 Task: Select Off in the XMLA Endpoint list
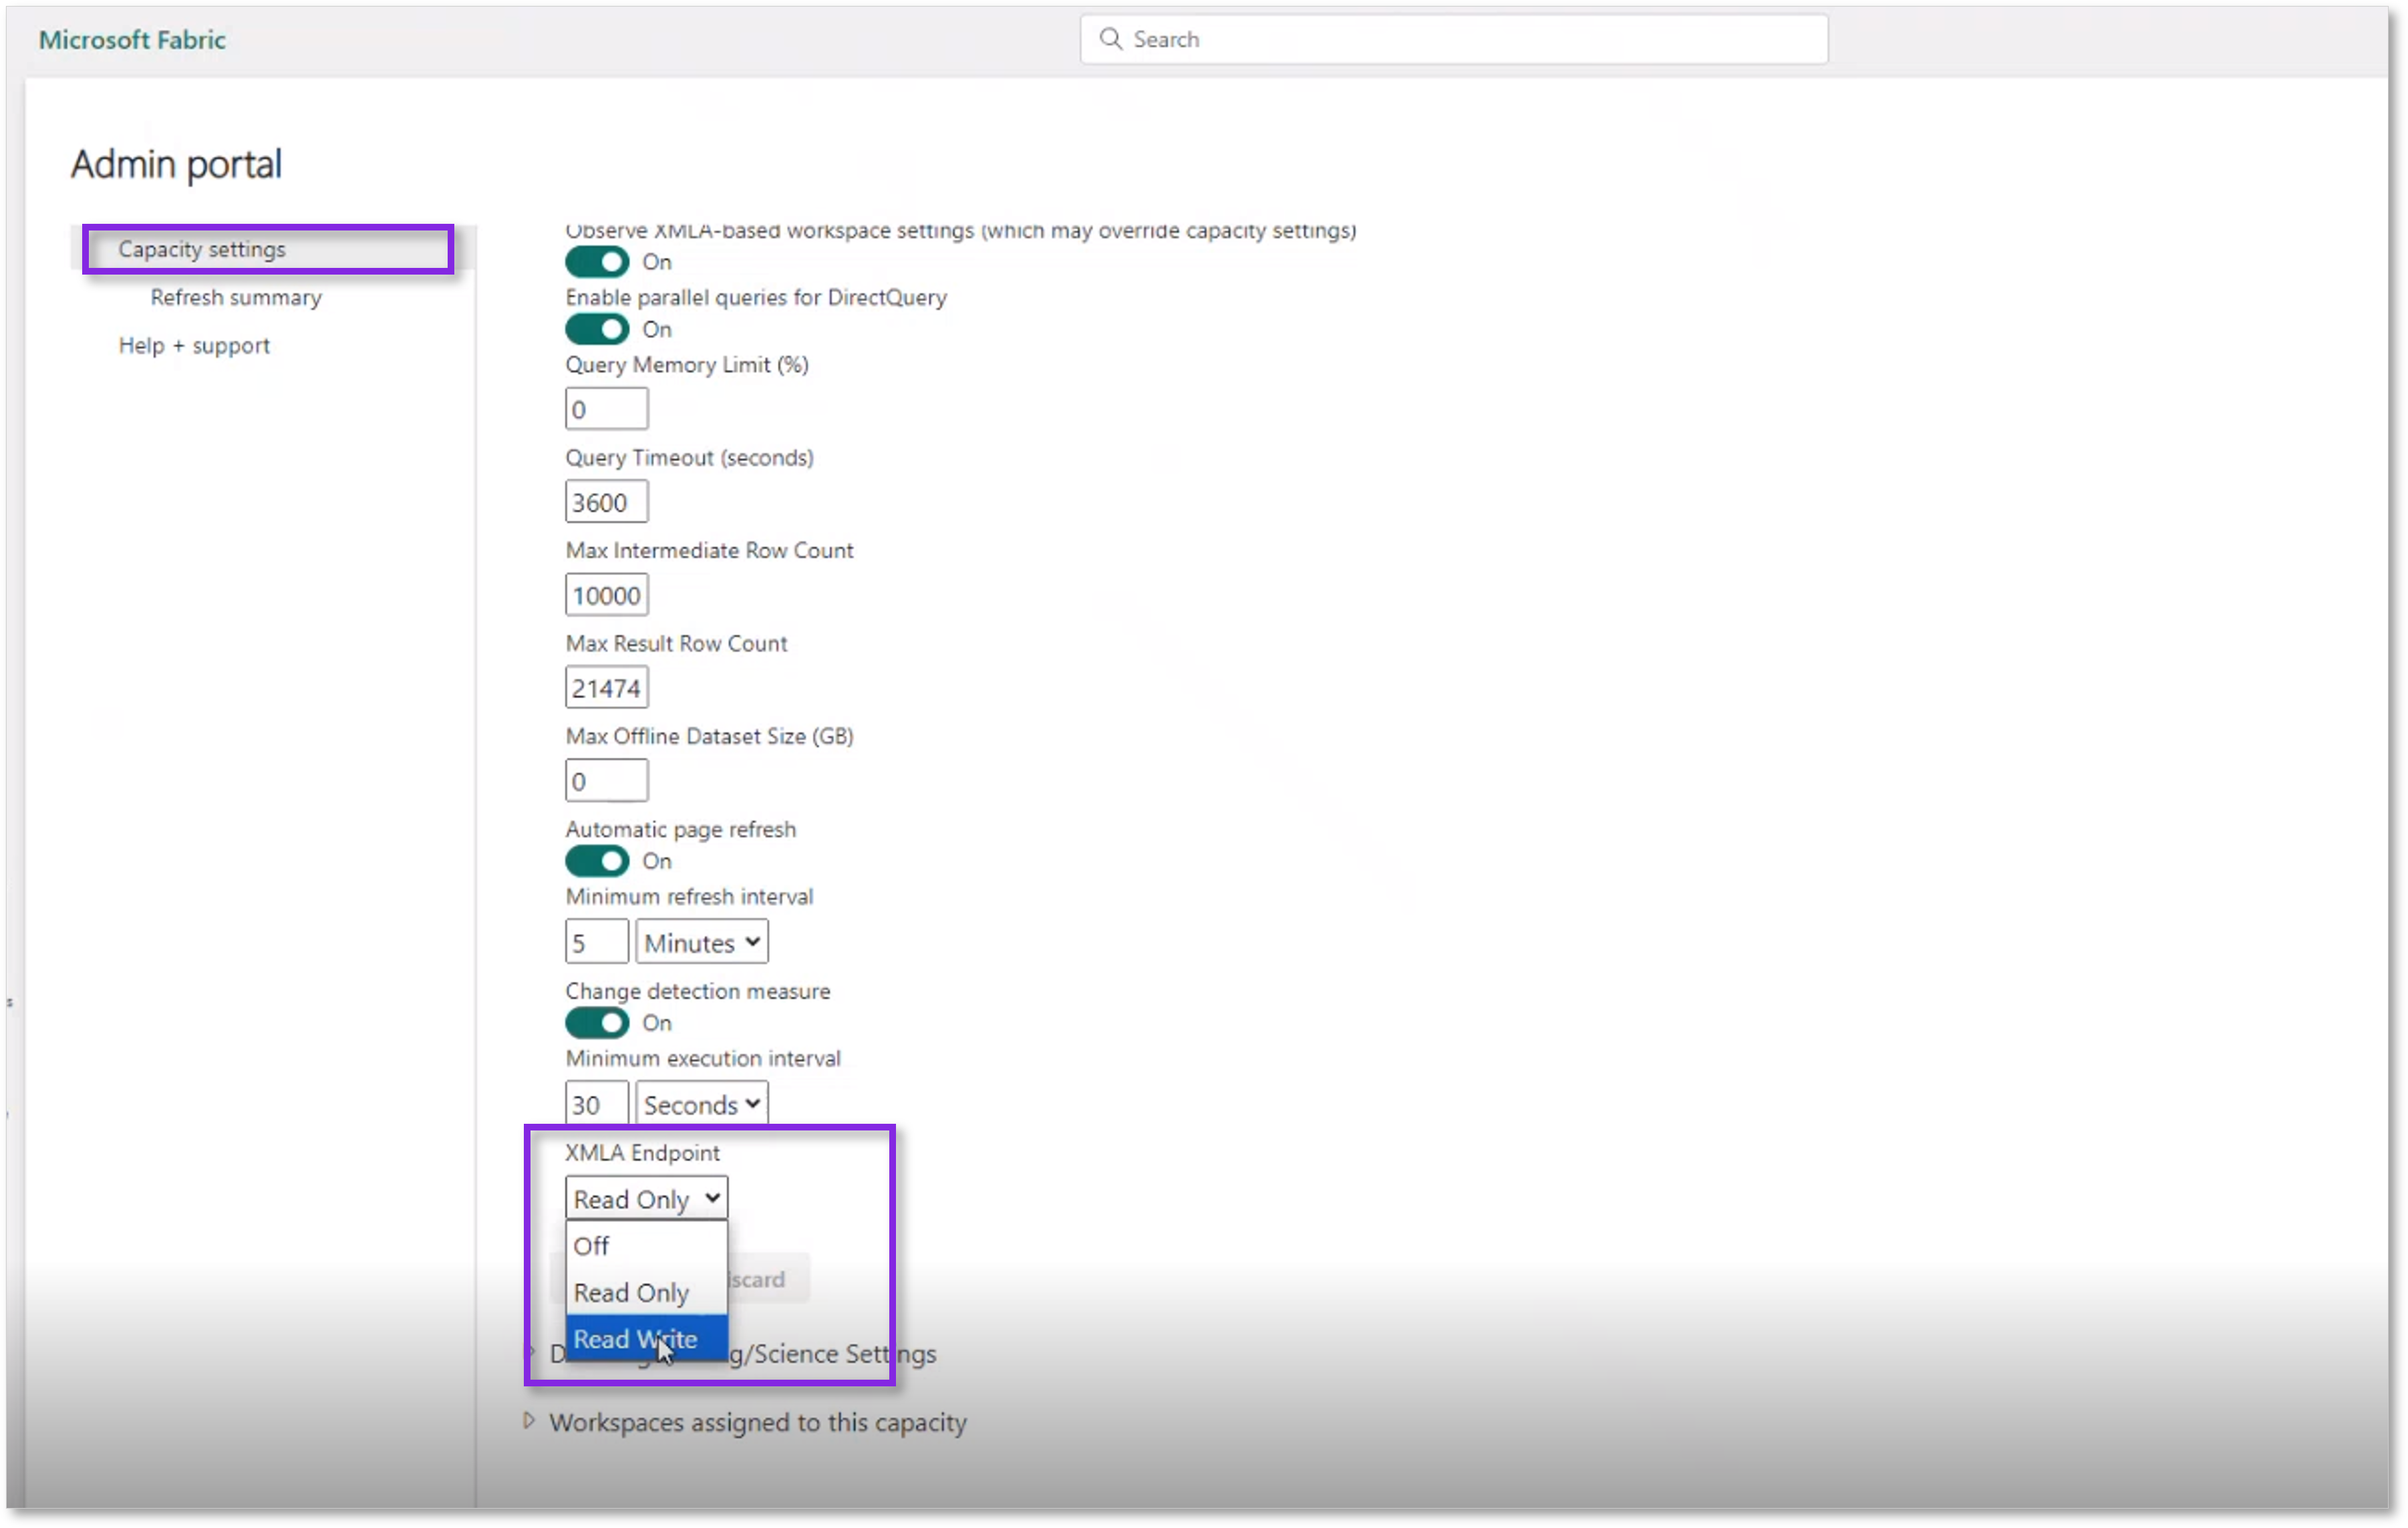coord(592,1245)
